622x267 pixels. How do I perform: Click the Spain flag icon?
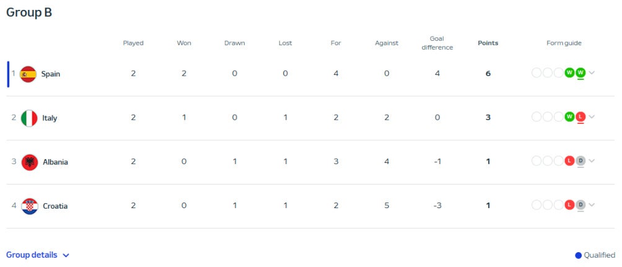tap(28, 74)
